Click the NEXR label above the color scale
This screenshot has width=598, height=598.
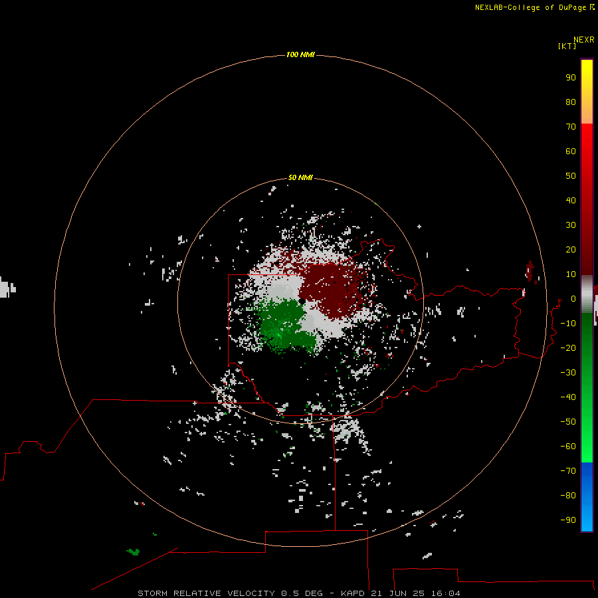coord(584,40)
